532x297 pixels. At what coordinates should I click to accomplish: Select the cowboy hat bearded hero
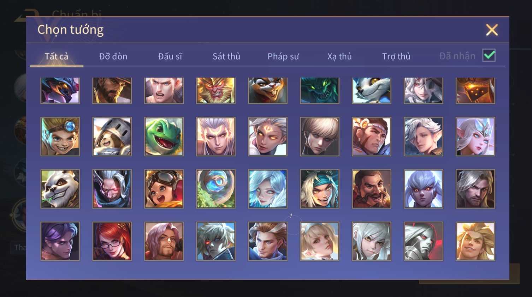112,90
